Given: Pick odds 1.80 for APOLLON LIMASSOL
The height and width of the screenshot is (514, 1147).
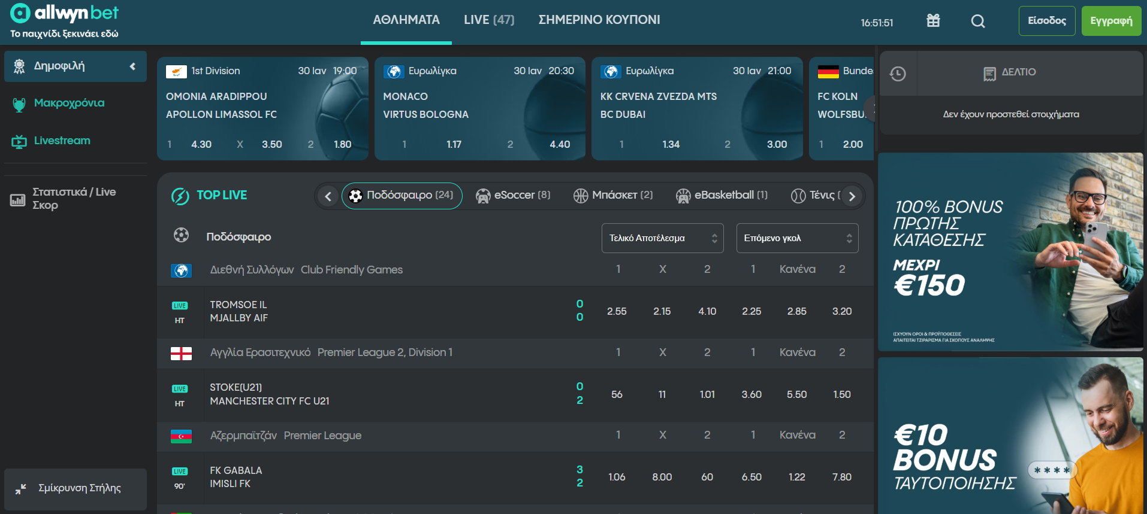Looking at the screenshot, I should (342, 144).
